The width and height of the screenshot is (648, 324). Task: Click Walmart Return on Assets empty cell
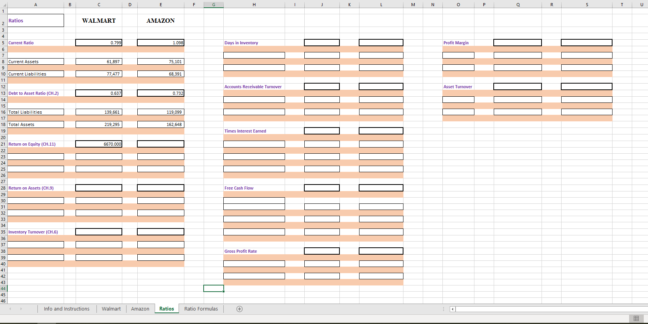99,188
